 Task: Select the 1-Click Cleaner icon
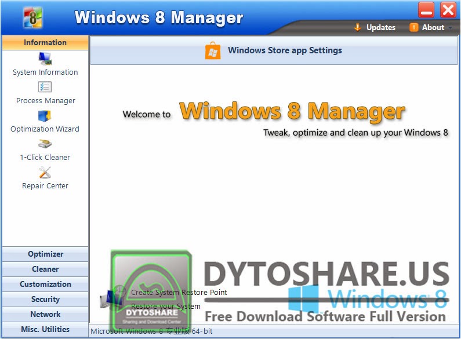(45, 144)
